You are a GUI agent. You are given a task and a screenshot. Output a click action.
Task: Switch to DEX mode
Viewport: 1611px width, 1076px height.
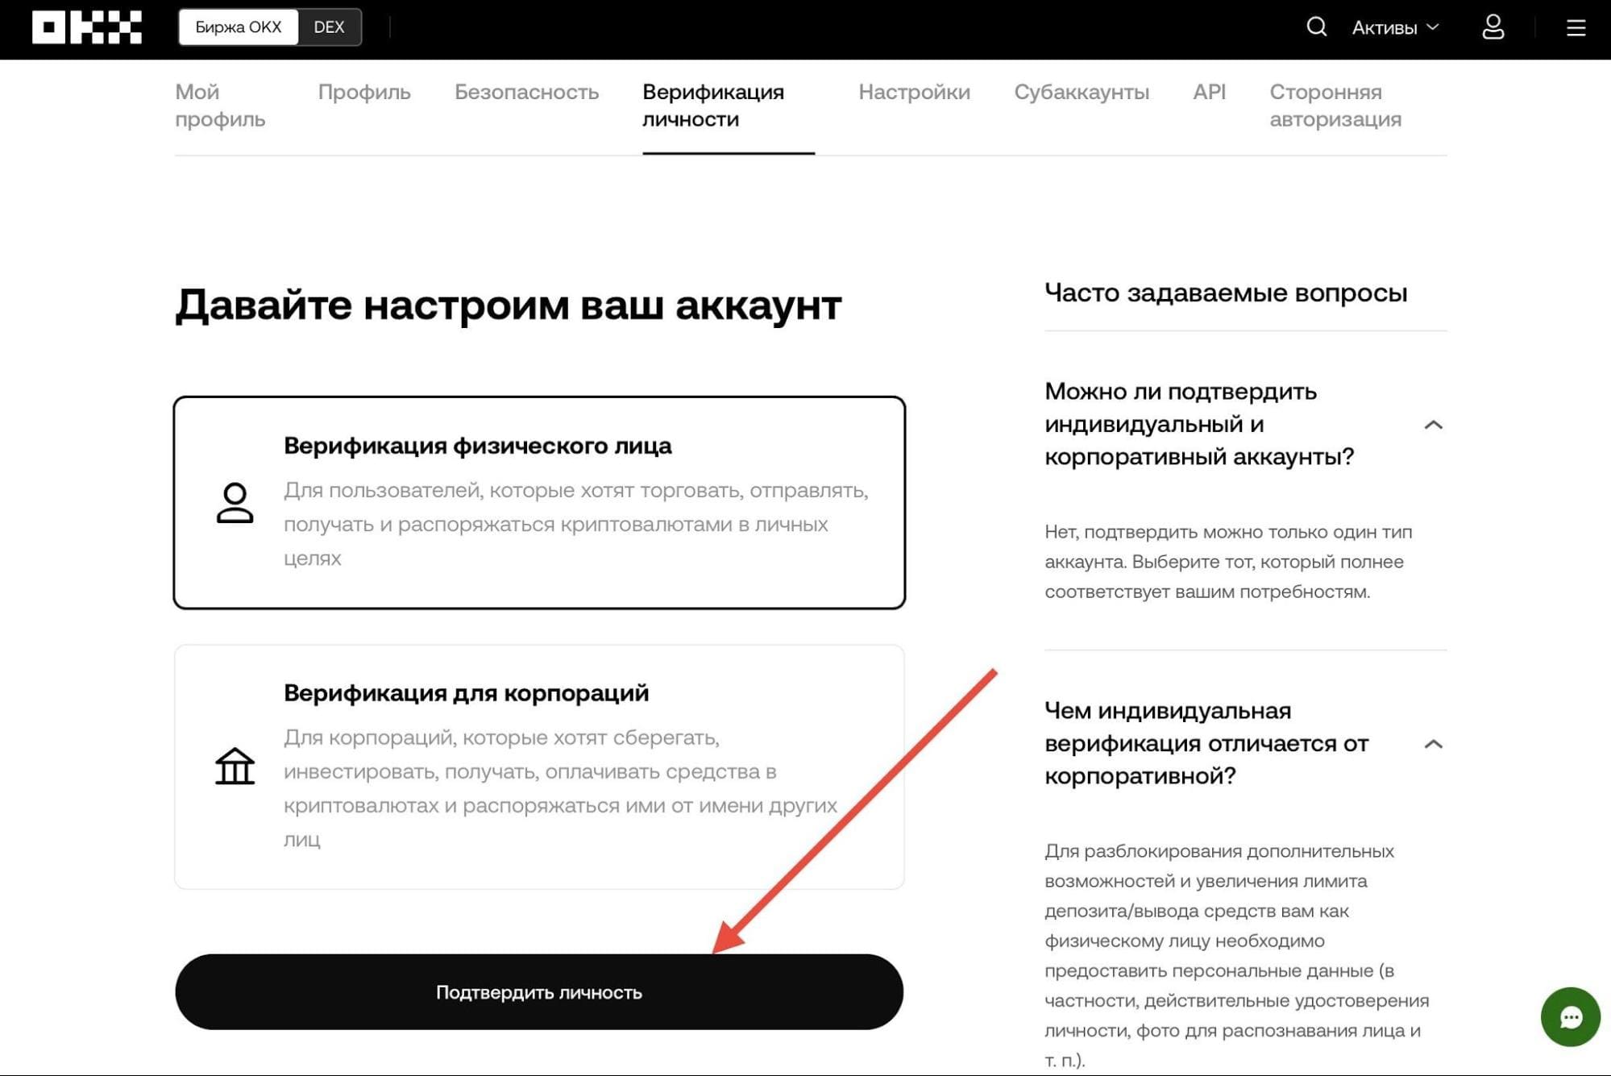pos(329,27)
